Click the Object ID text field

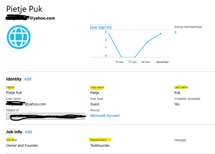pos(45,116)
